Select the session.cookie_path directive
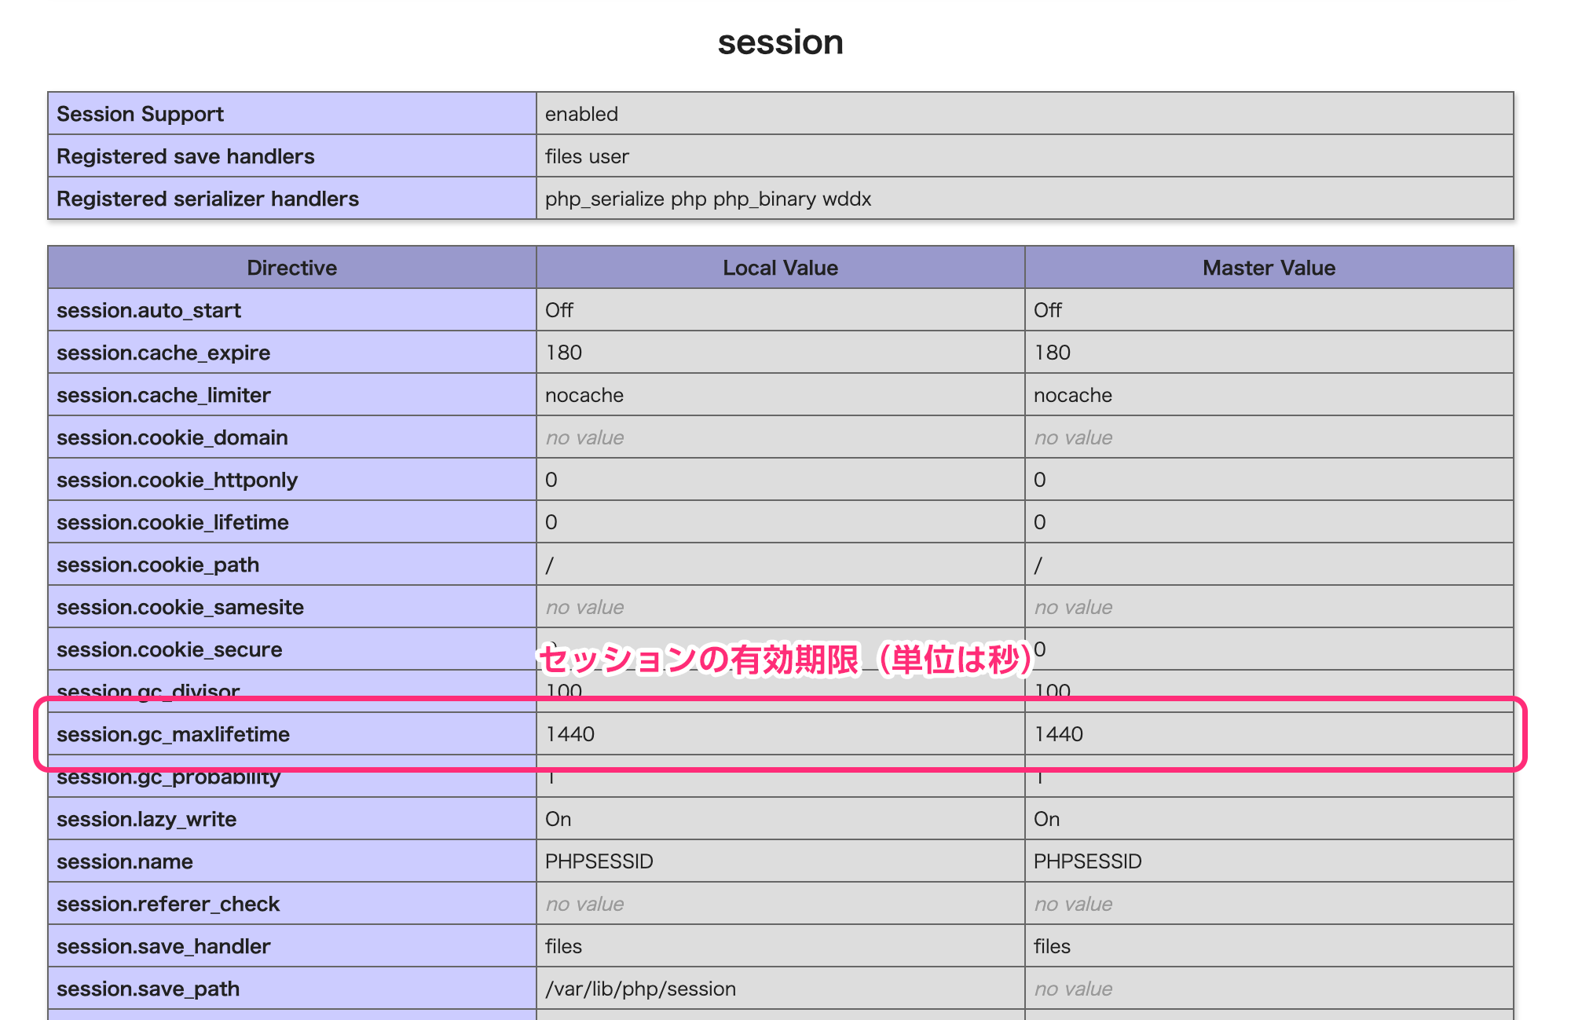Viewport: 1571px width, 1020px height. point(158,565)
